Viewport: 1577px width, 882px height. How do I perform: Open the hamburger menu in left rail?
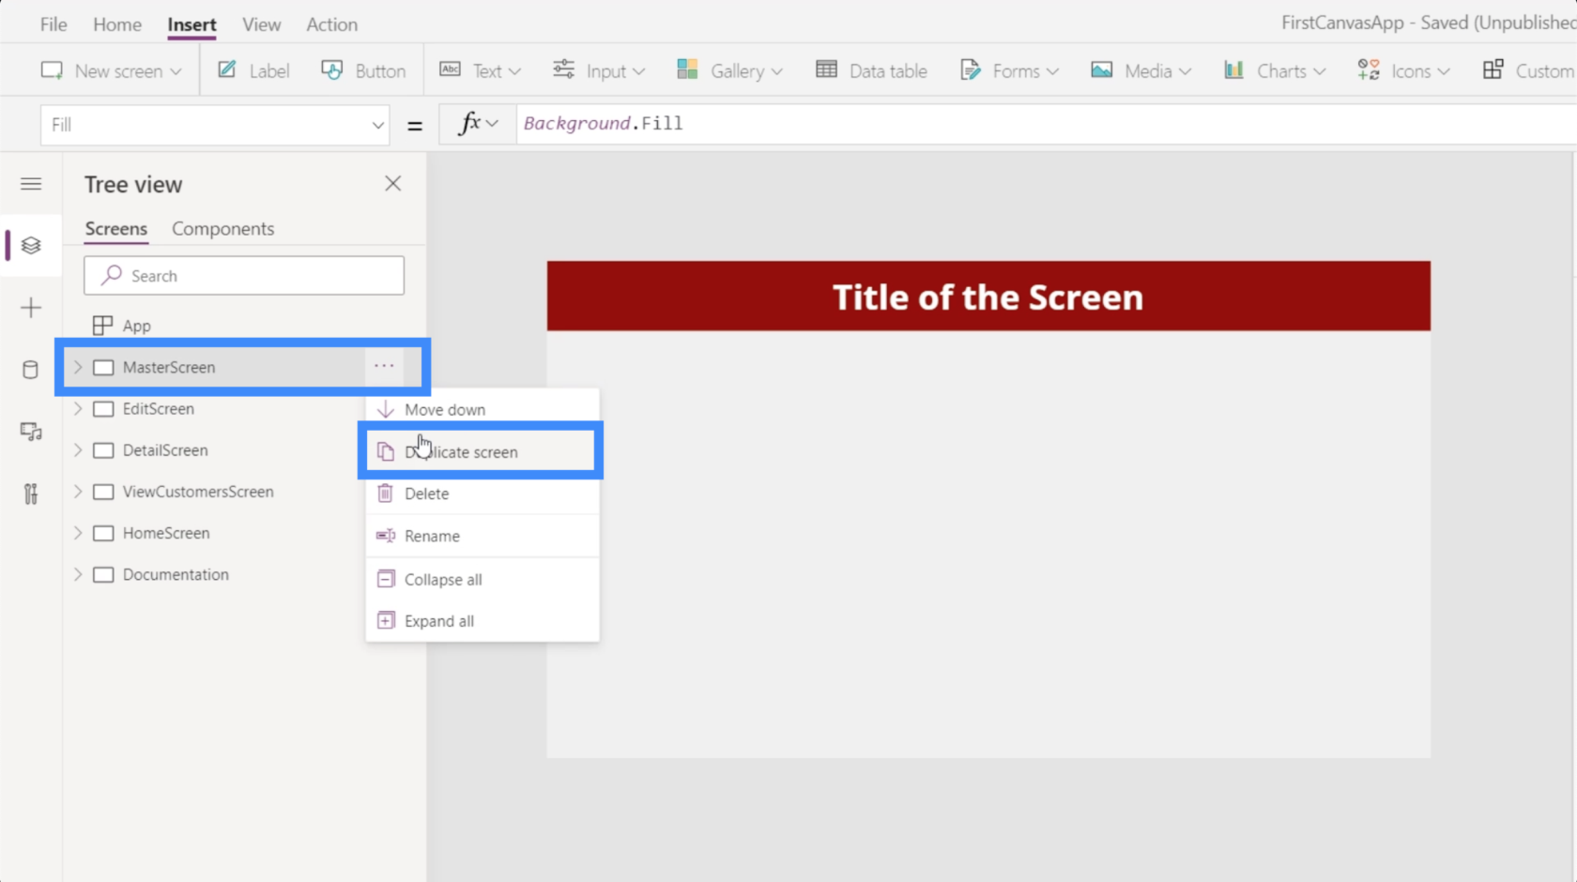31,184
